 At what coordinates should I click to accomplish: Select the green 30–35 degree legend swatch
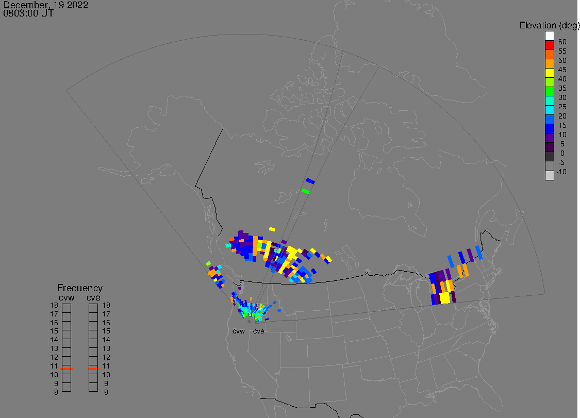point(549,91)
